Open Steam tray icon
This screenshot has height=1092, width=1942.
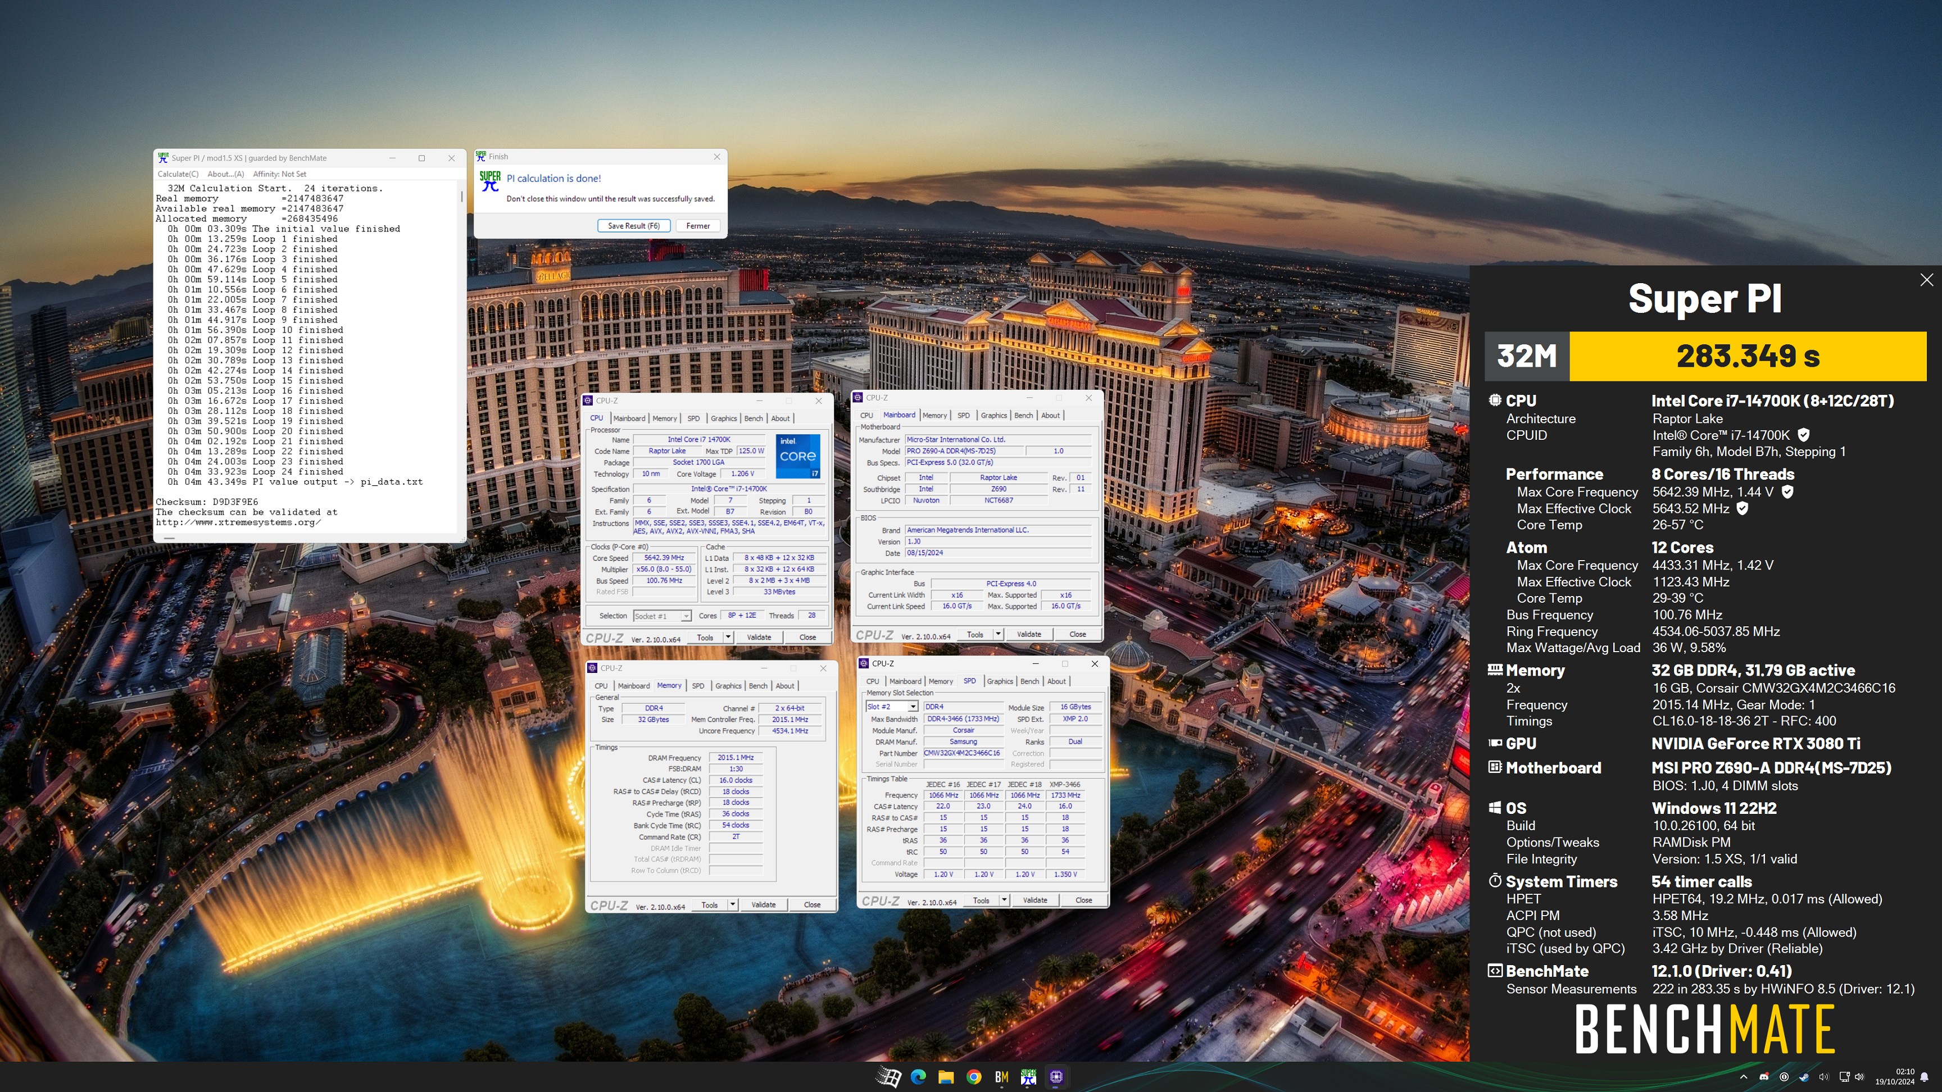tap(1803, 1077)
